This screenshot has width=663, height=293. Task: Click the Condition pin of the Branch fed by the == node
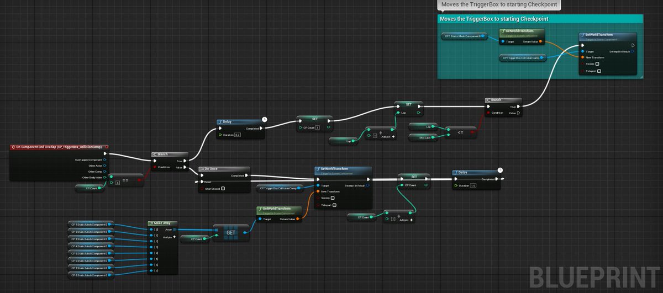coord(154,167)
